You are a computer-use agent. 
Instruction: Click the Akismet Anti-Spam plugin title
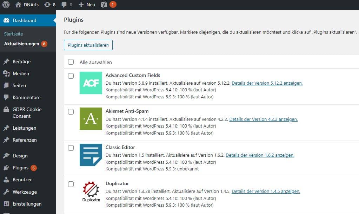coord(127,111)
